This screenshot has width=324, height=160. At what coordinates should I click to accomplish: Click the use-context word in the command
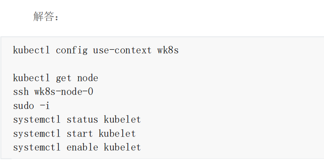point(122,50)
